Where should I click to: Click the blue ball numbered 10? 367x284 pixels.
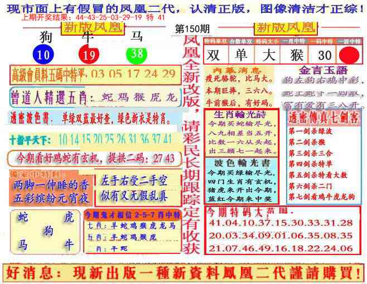pyautogui.click(x=44, y=55)
